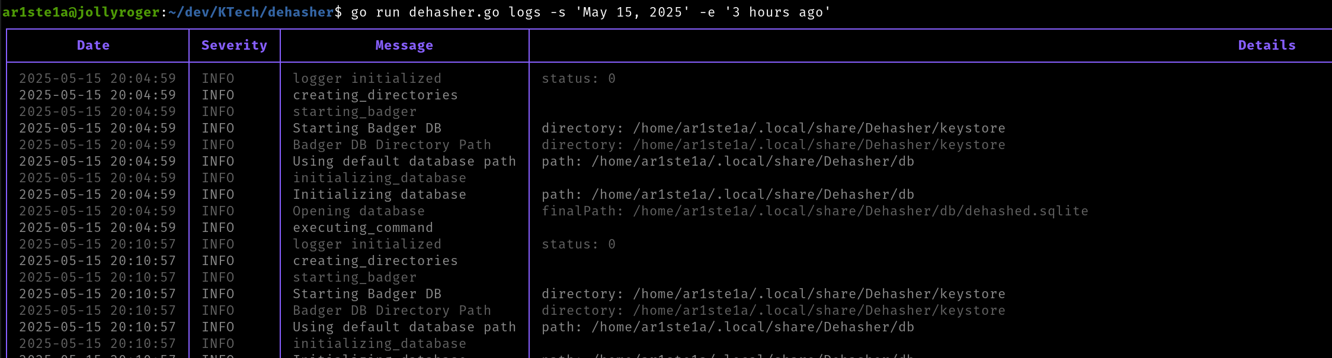Select the 20:10:57 'initializing_database' message
The image size is (1332, 358).
click(x=379, y=344)
